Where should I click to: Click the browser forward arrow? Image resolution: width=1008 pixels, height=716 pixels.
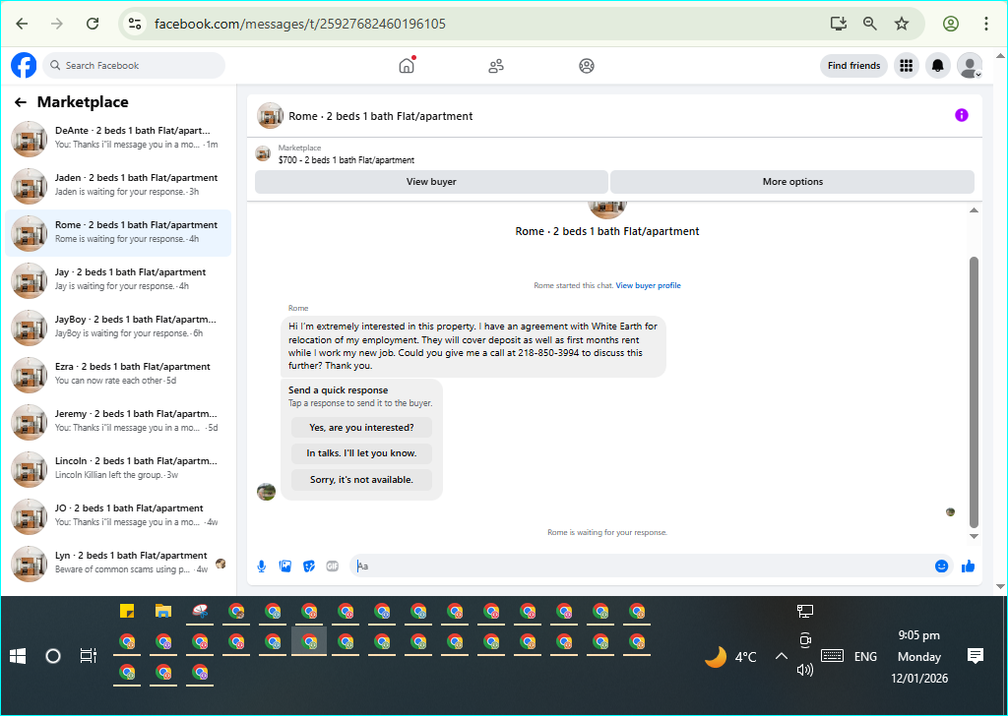57,24
